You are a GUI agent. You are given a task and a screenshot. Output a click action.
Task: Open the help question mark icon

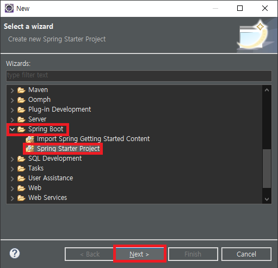(15, 253)
